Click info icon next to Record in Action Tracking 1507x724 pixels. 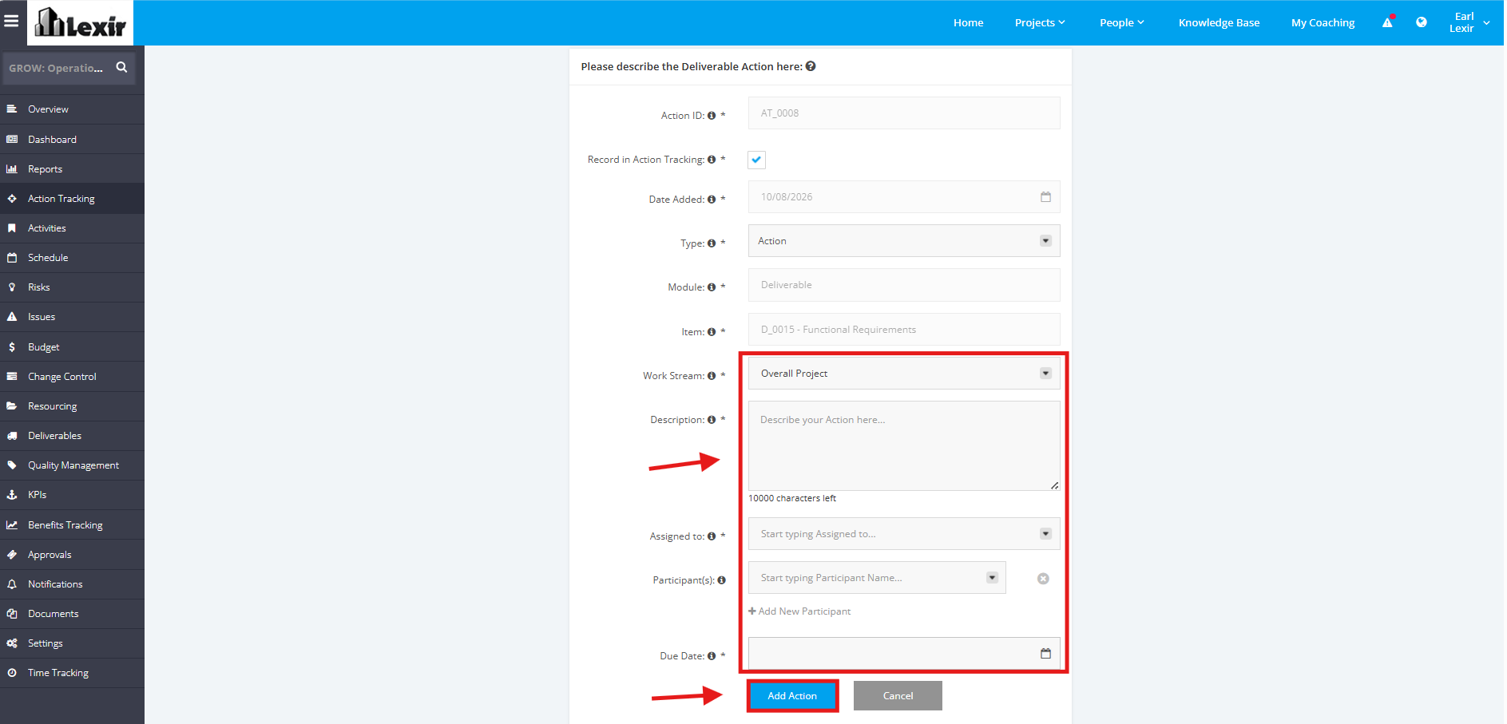pyautogui.click(x=712, y=160)
